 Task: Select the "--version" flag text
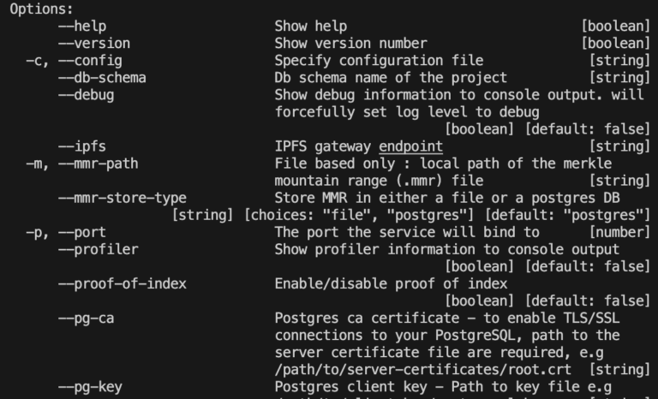[94, 43]
